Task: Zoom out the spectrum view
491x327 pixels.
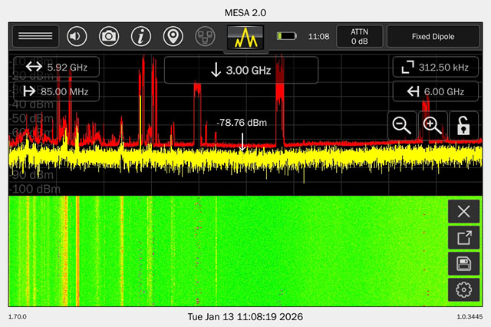Action: [x=400, y=126]
